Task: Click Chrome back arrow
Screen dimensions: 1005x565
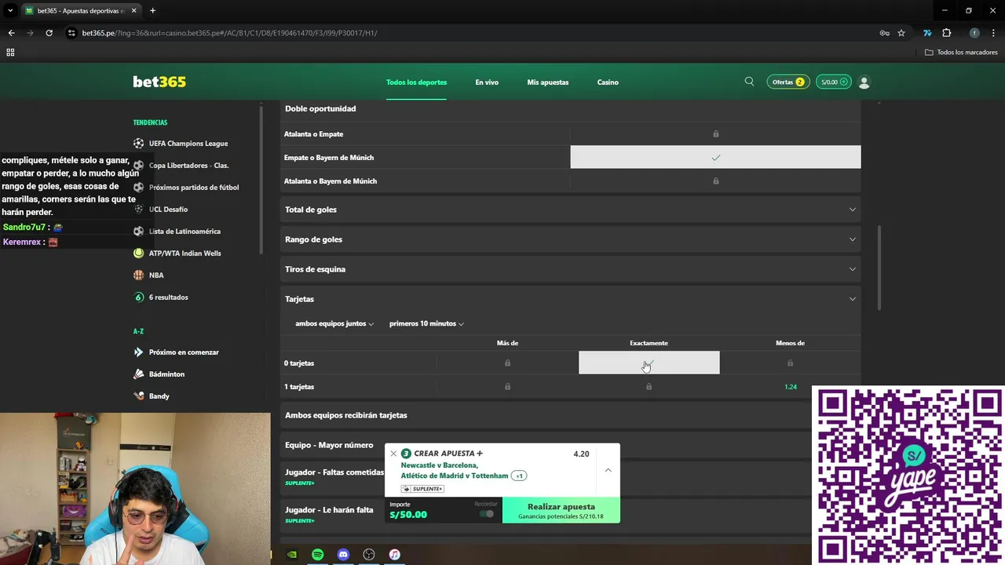Action: (11, 33)
